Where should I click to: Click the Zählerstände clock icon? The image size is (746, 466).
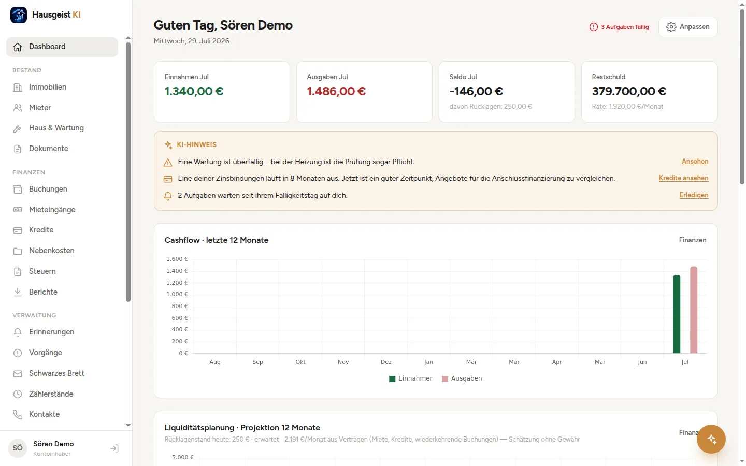[x=18, y=394]
